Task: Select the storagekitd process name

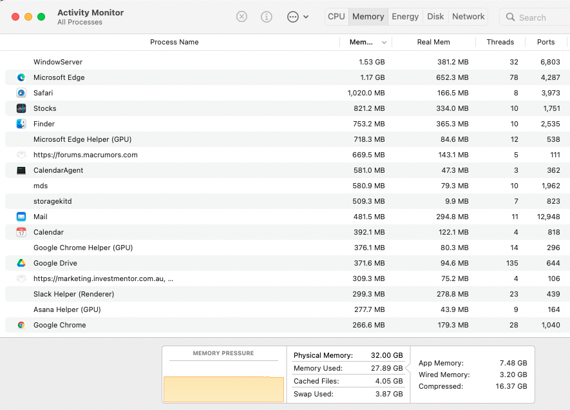Action: tap(52, 201)
